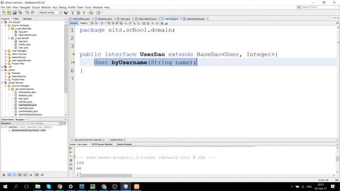Click the taskbar search magnifier icon
The width and height of the screenshot is (340, 191).
[16, 186]
